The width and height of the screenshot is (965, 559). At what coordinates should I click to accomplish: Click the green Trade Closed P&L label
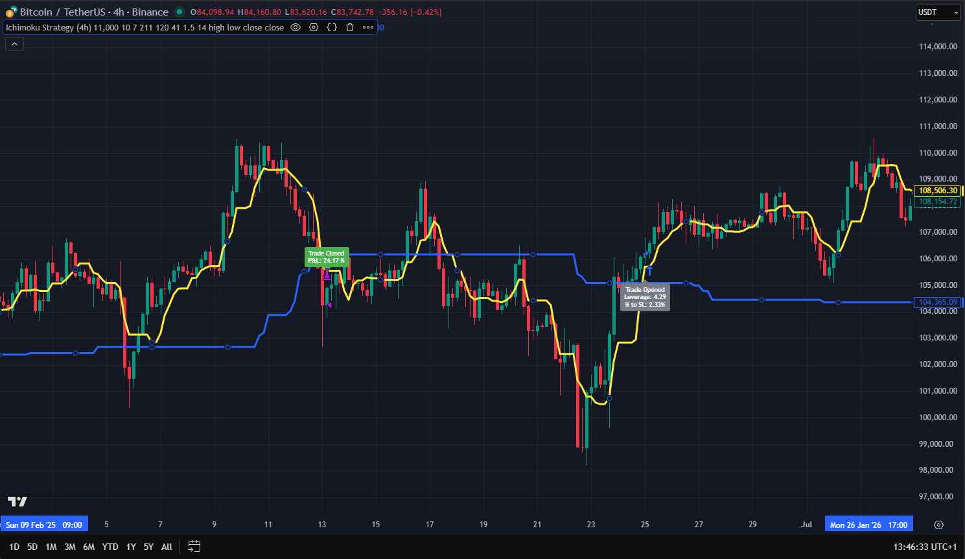(x=327, y=257)
